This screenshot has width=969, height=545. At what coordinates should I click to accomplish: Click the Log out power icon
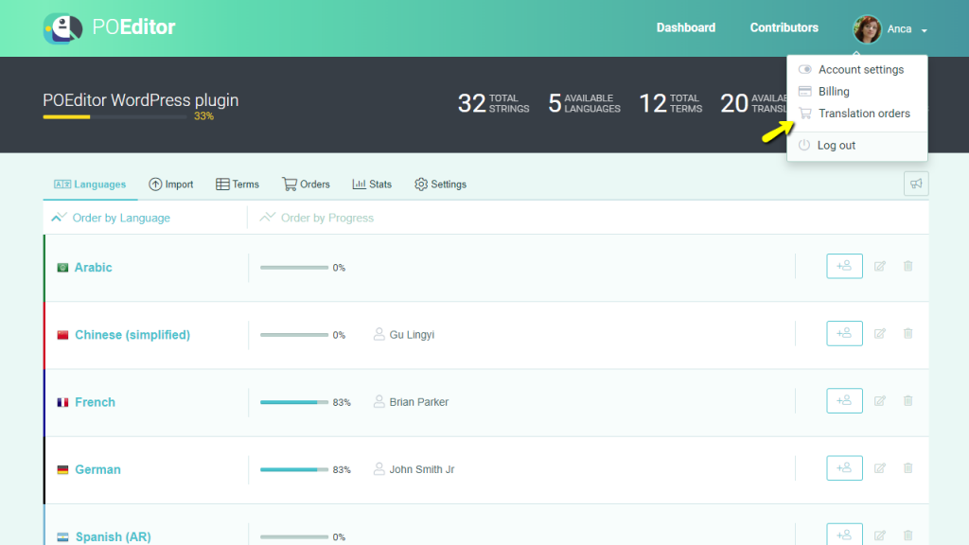(804, 145)
